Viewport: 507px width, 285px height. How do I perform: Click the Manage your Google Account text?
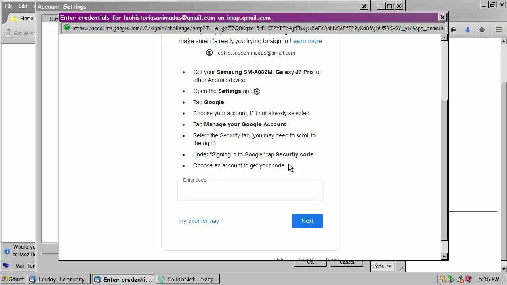click(x=245, y=124)
